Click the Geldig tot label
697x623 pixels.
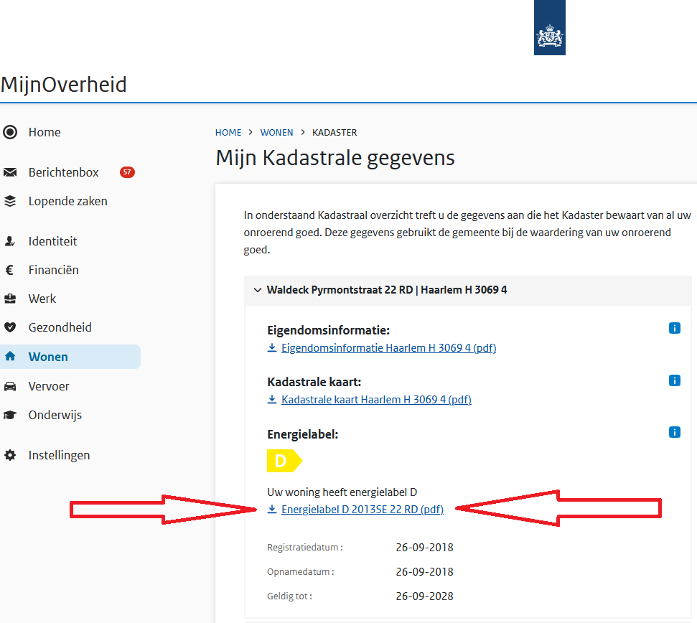289,596
